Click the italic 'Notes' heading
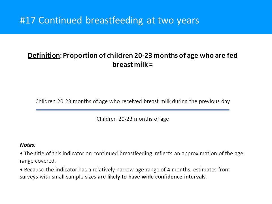This screenshot has width=272, height=204. [27, 145]
